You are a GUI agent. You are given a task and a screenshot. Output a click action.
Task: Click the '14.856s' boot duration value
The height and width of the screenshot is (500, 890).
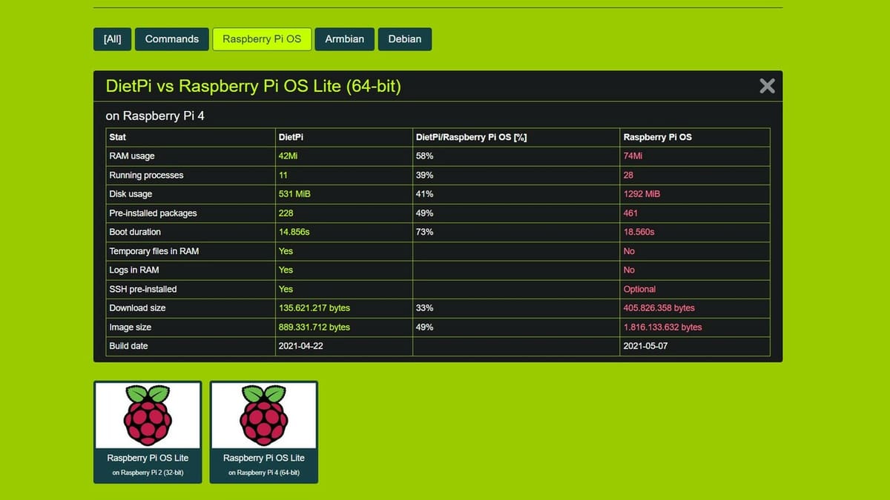click(294, 232)
